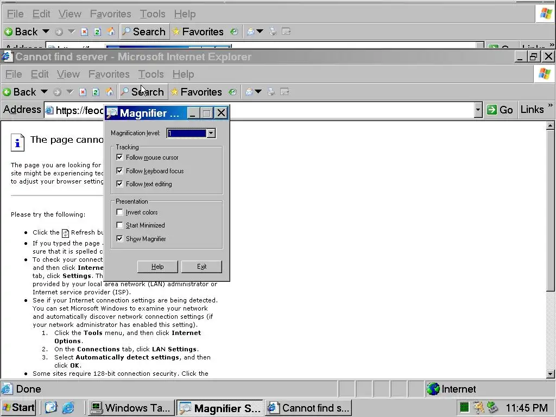Click green Task Manager tray icon

tap(464, 408)
